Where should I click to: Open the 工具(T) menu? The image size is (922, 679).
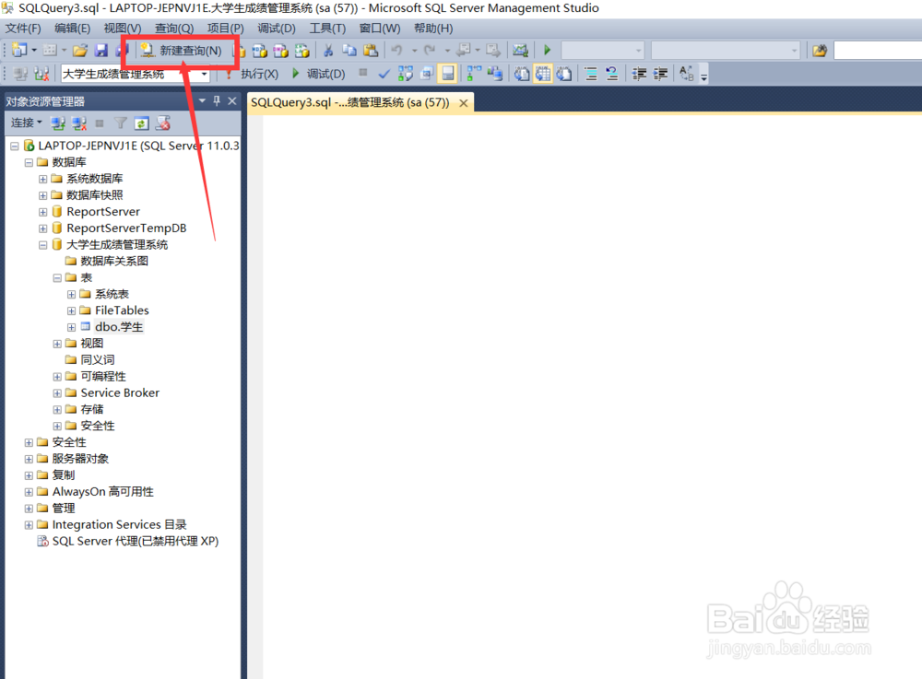tap(327, 29)
